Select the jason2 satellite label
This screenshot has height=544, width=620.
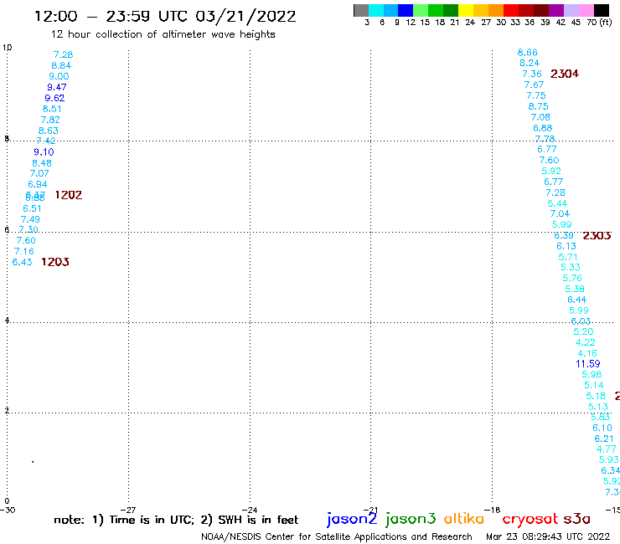[x=352, y=519]
